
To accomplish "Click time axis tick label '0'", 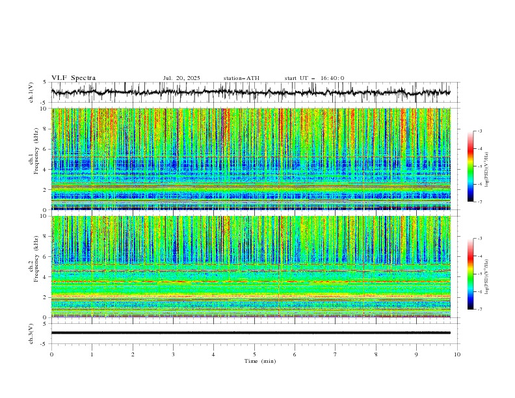I will coord(51,354).
